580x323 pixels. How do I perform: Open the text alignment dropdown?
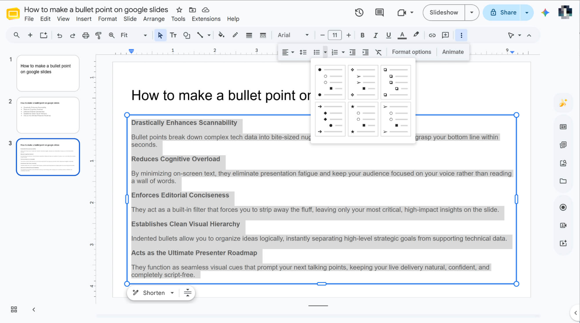[x=288, y=52]
